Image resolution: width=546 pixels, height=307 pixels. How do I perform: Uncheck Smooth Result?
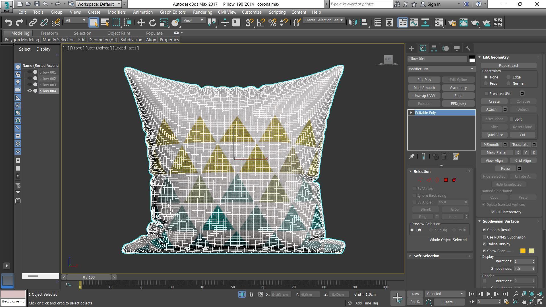pos(484,230)
